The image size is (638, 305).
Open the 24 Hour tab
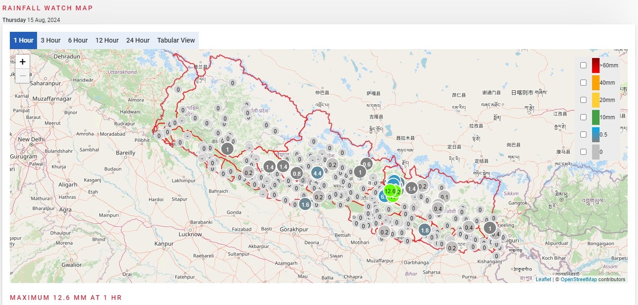138,40
